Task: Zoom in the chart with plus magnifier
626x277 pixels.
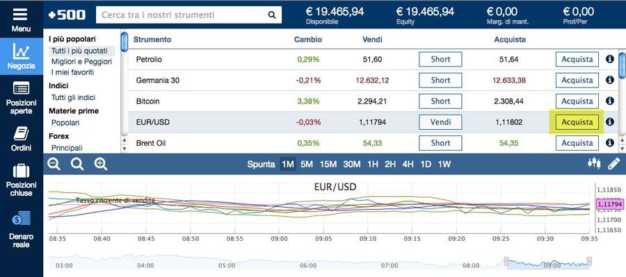Action: [x=101, y=164]
